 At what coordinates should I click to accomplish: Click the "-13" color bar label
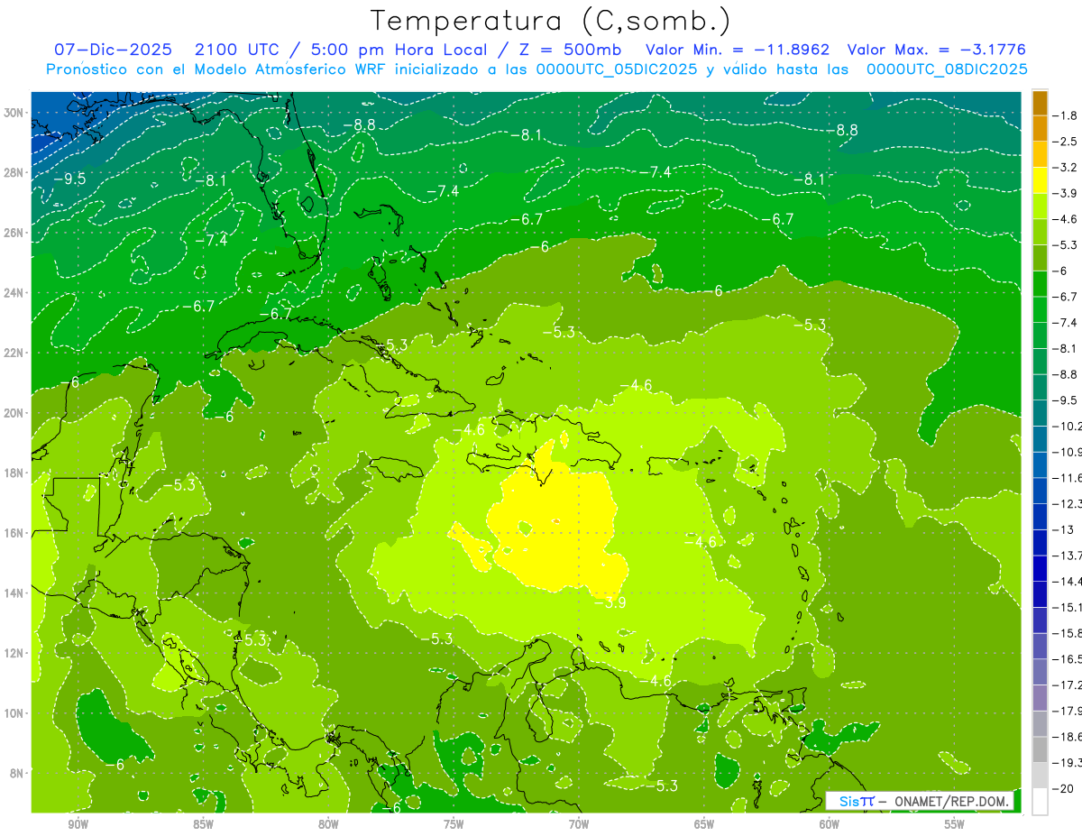[x=1064, y=529]
